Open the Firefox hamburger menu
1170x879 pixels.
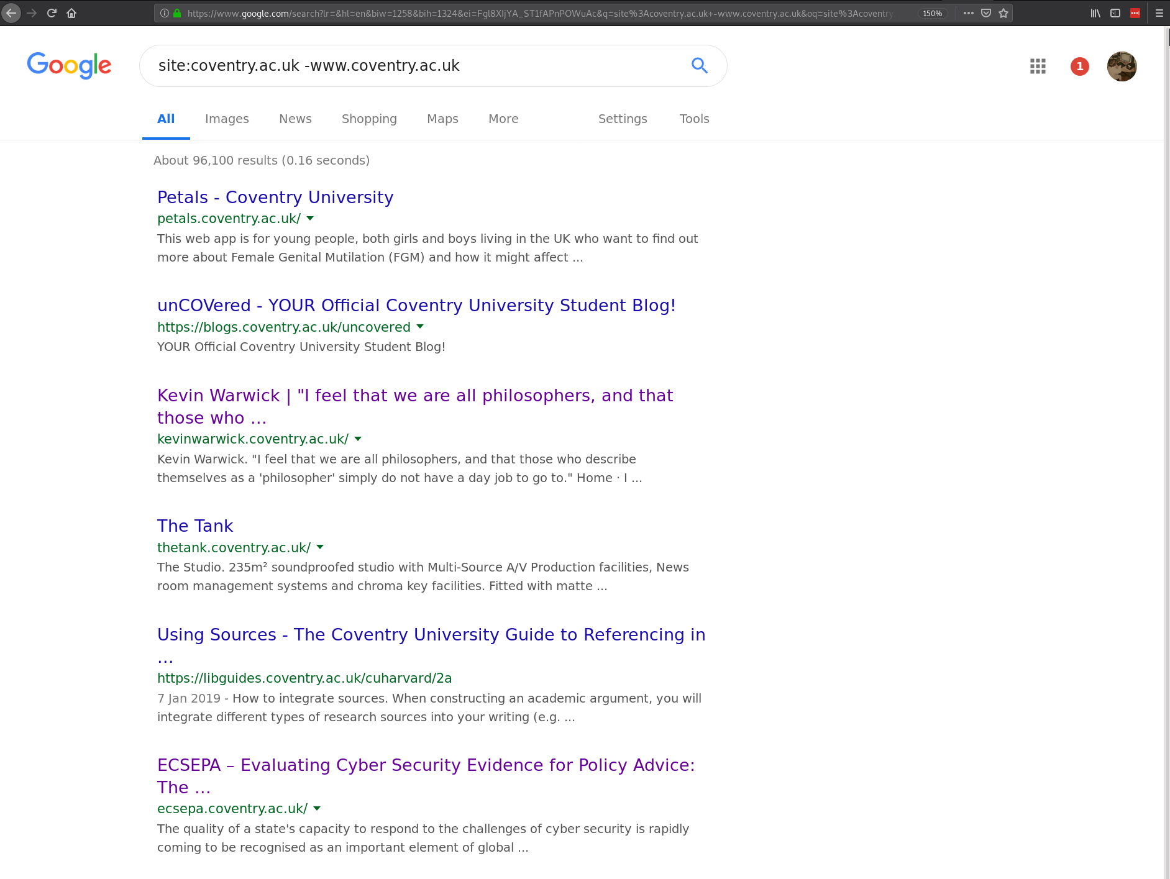point(1159,13)
